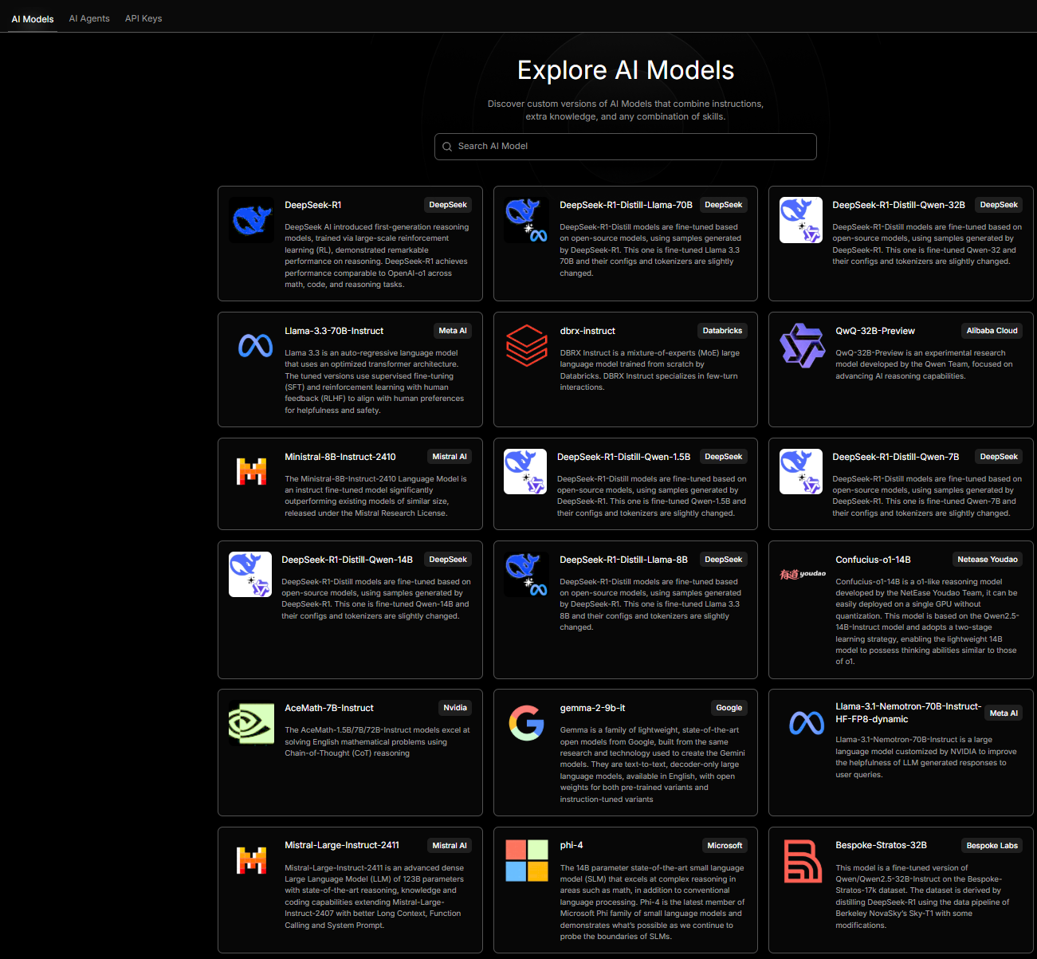Click the dbrx-instruct description paragraph
This screenshot has width=1037, height=959.
point(650,370)
